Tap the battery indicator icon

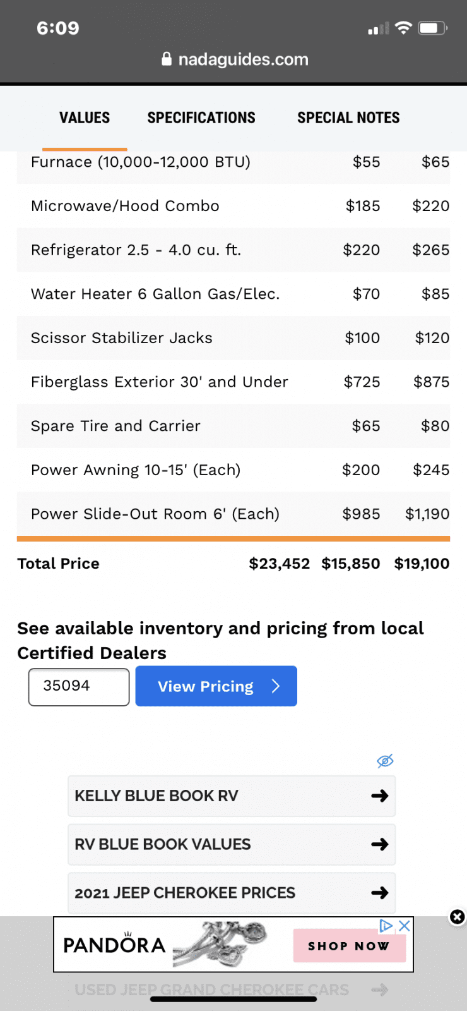point(432,28)
